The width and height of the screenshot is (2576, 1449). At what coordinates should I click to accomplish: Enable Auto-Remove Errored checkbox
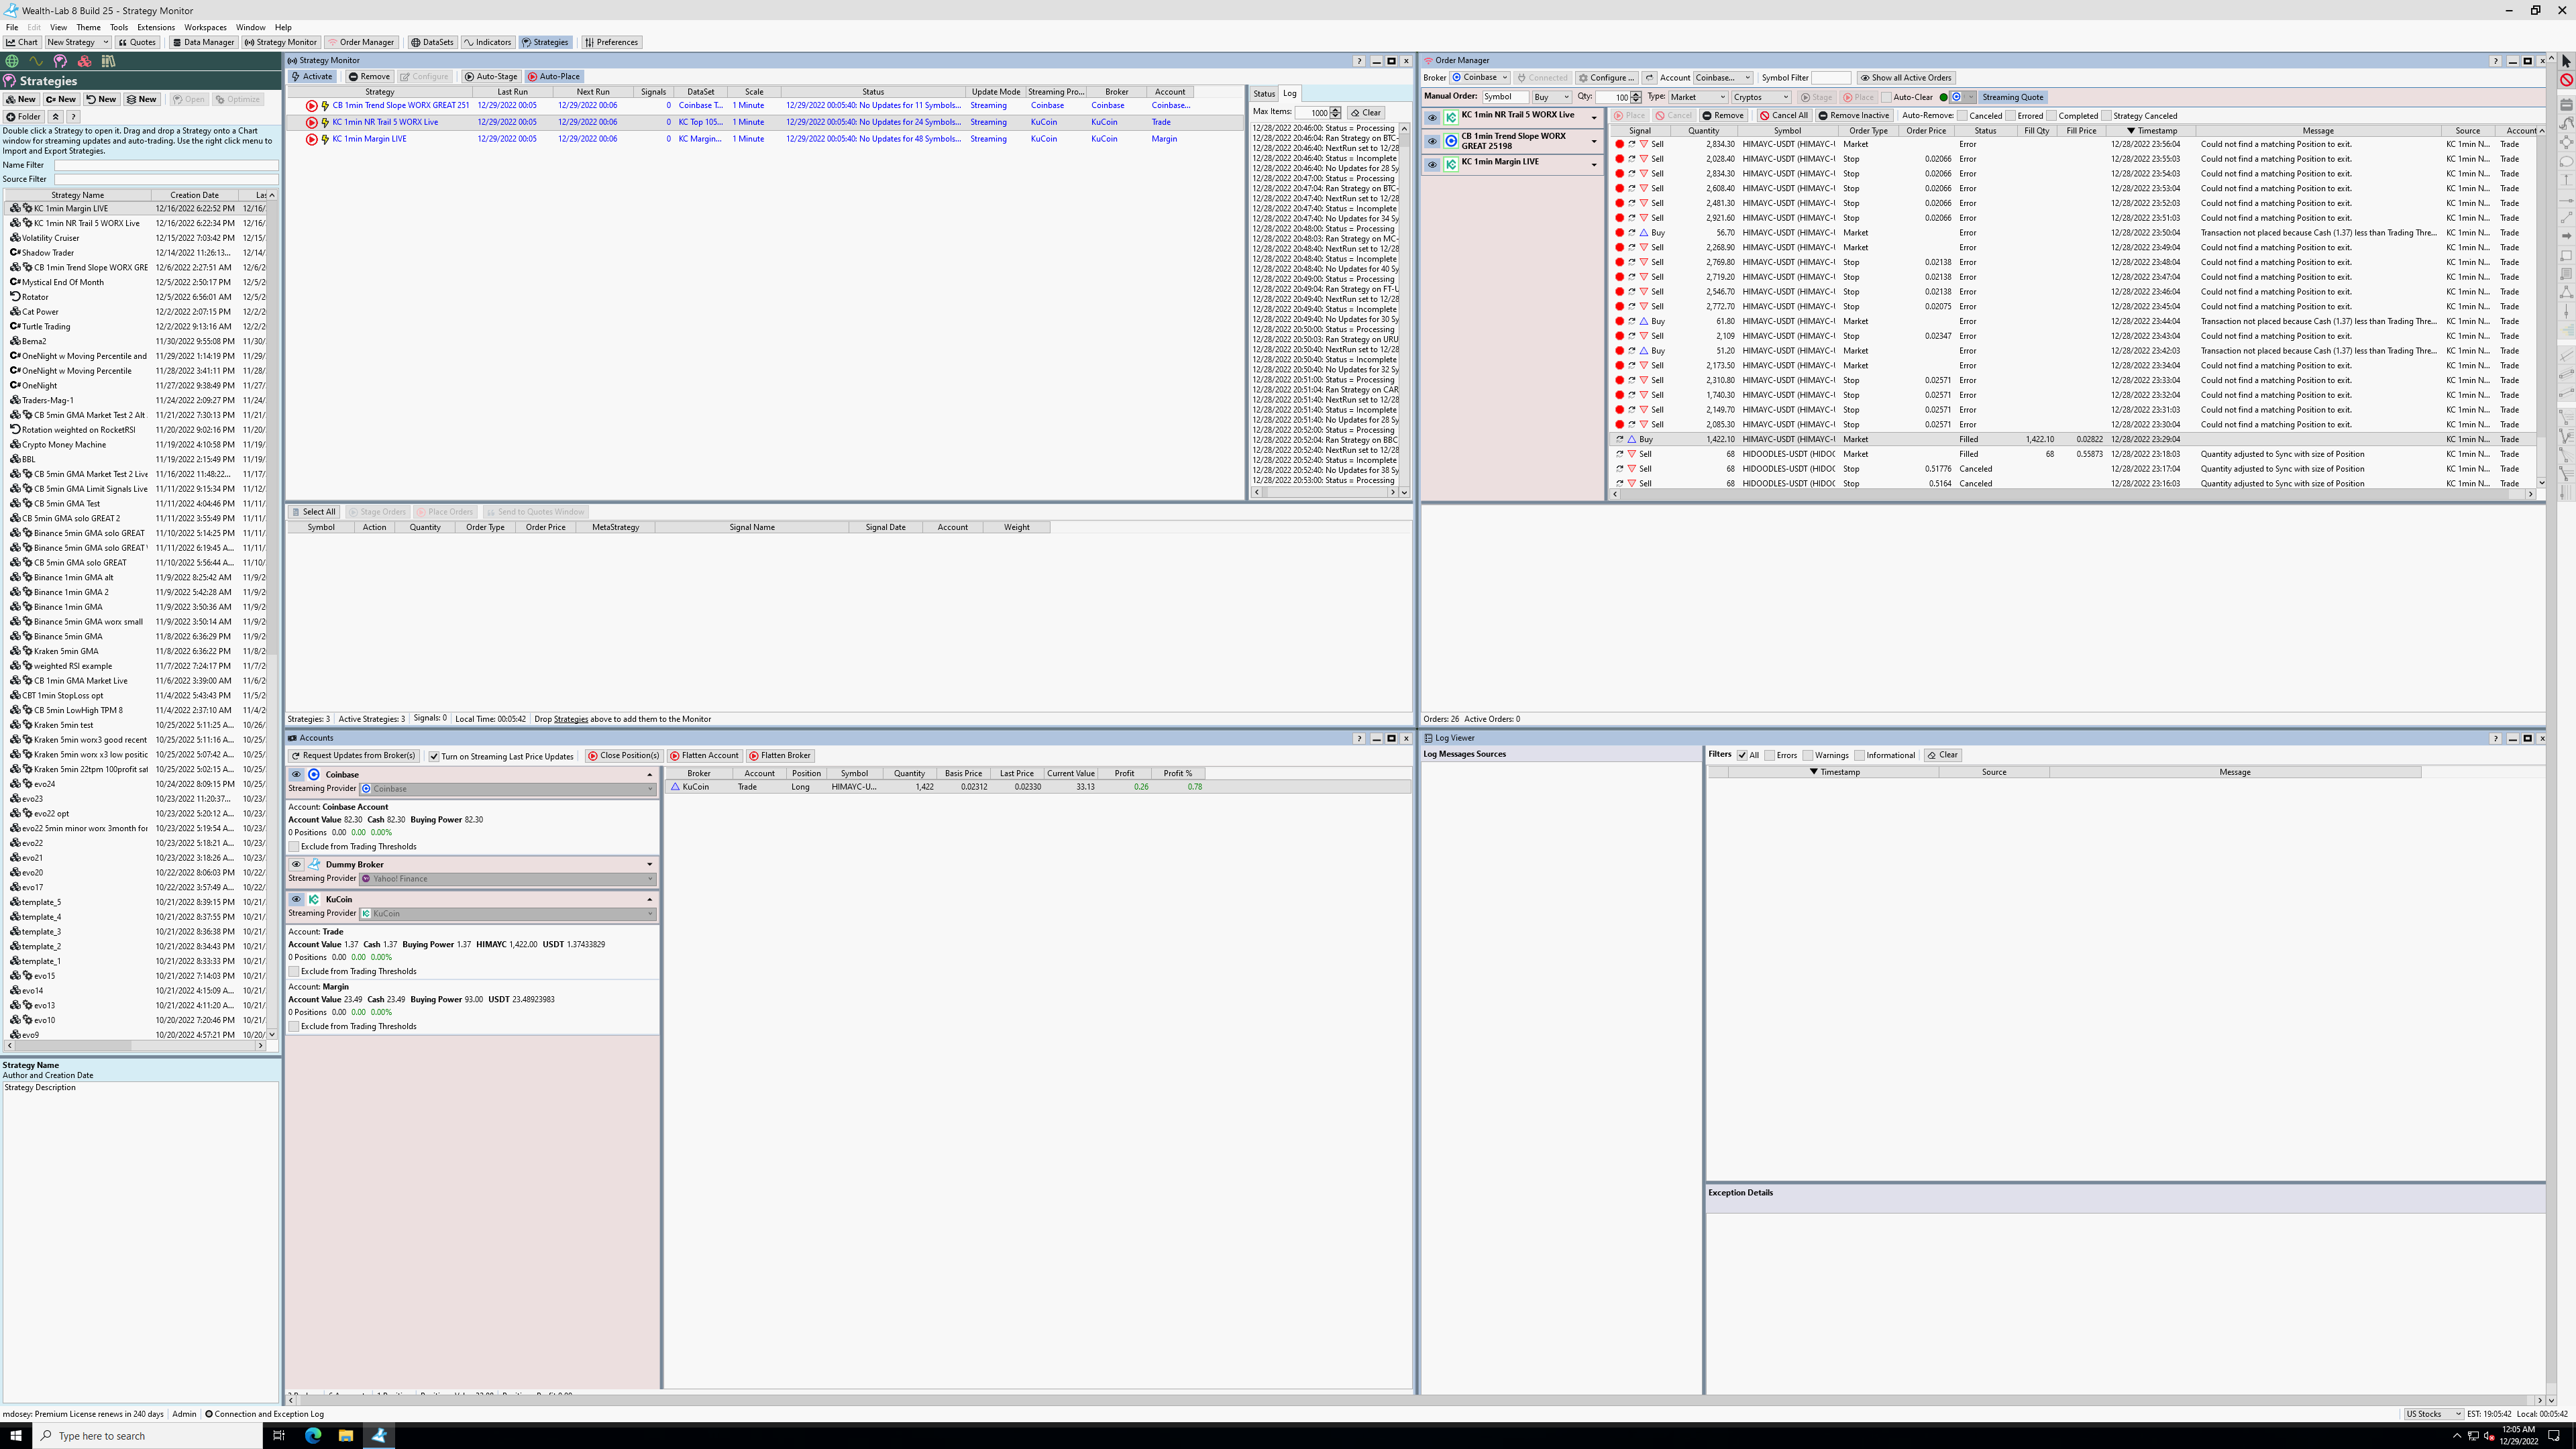pos(2011,116)
